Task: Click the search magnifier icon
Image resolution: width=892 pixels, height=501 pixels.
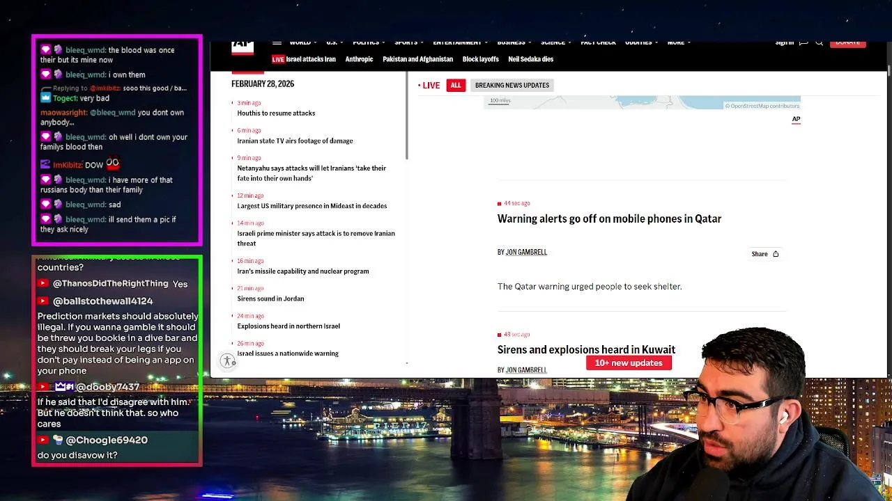Action: [x=820, y=43]
